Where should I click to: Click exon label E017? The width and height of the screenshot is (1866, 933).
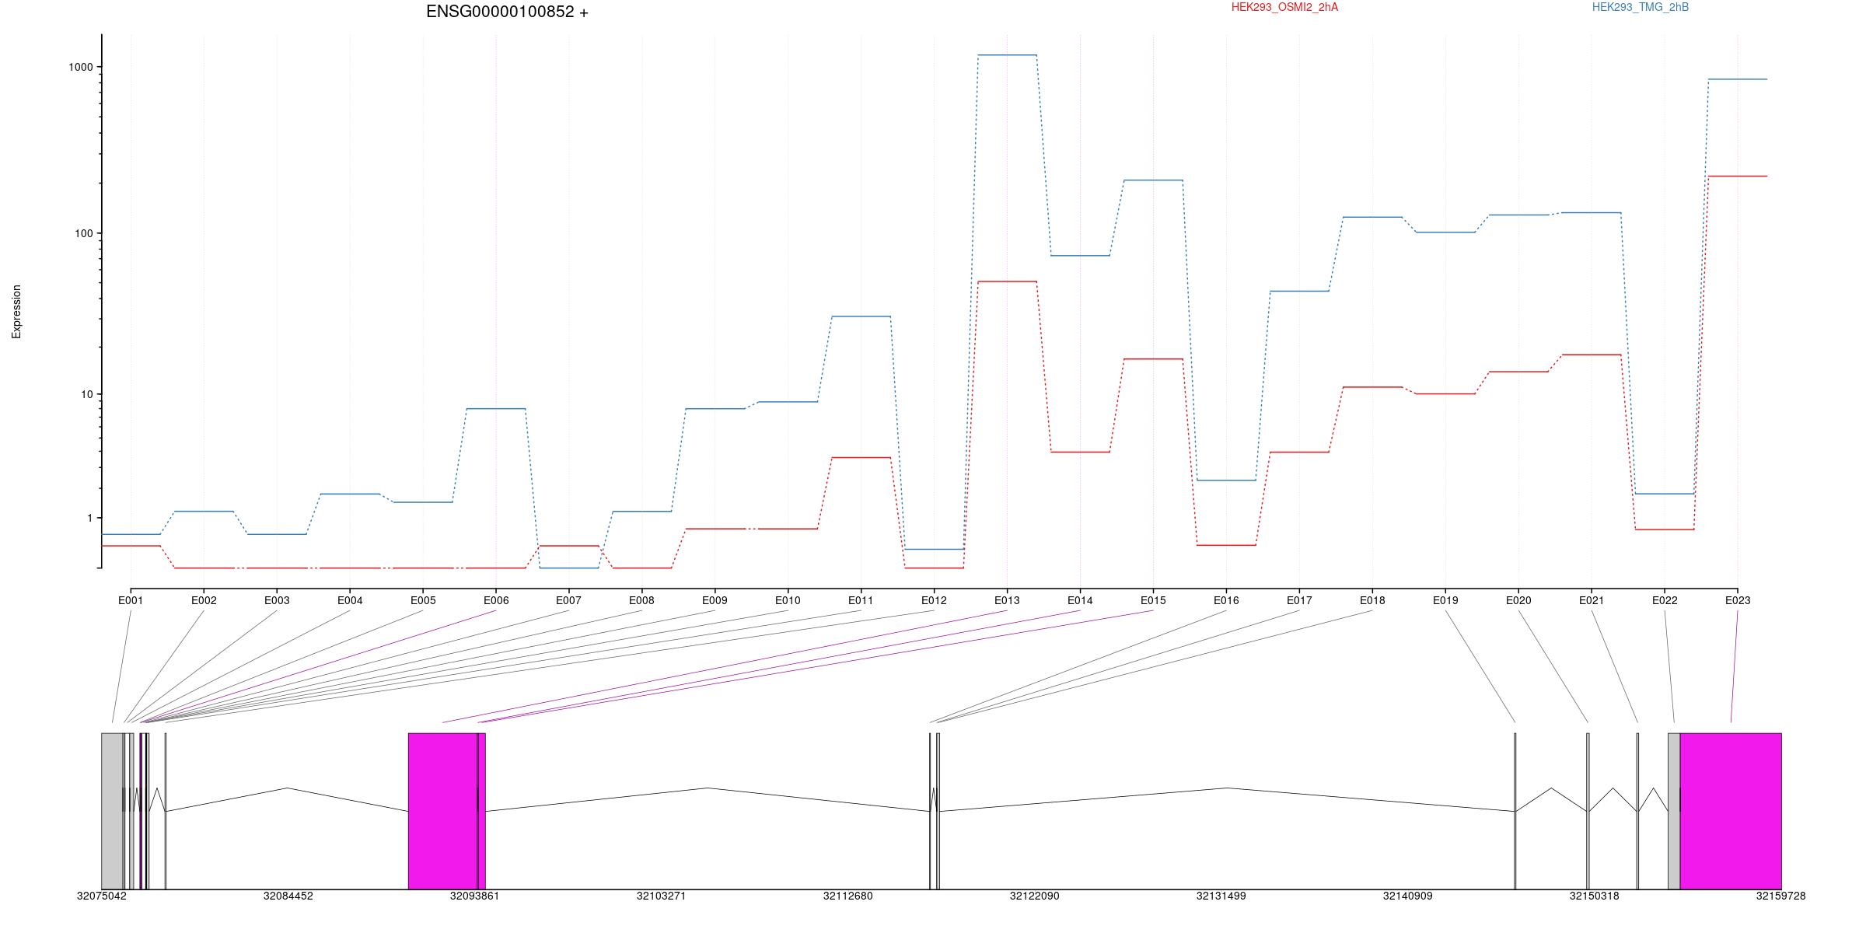(1299, 600)
